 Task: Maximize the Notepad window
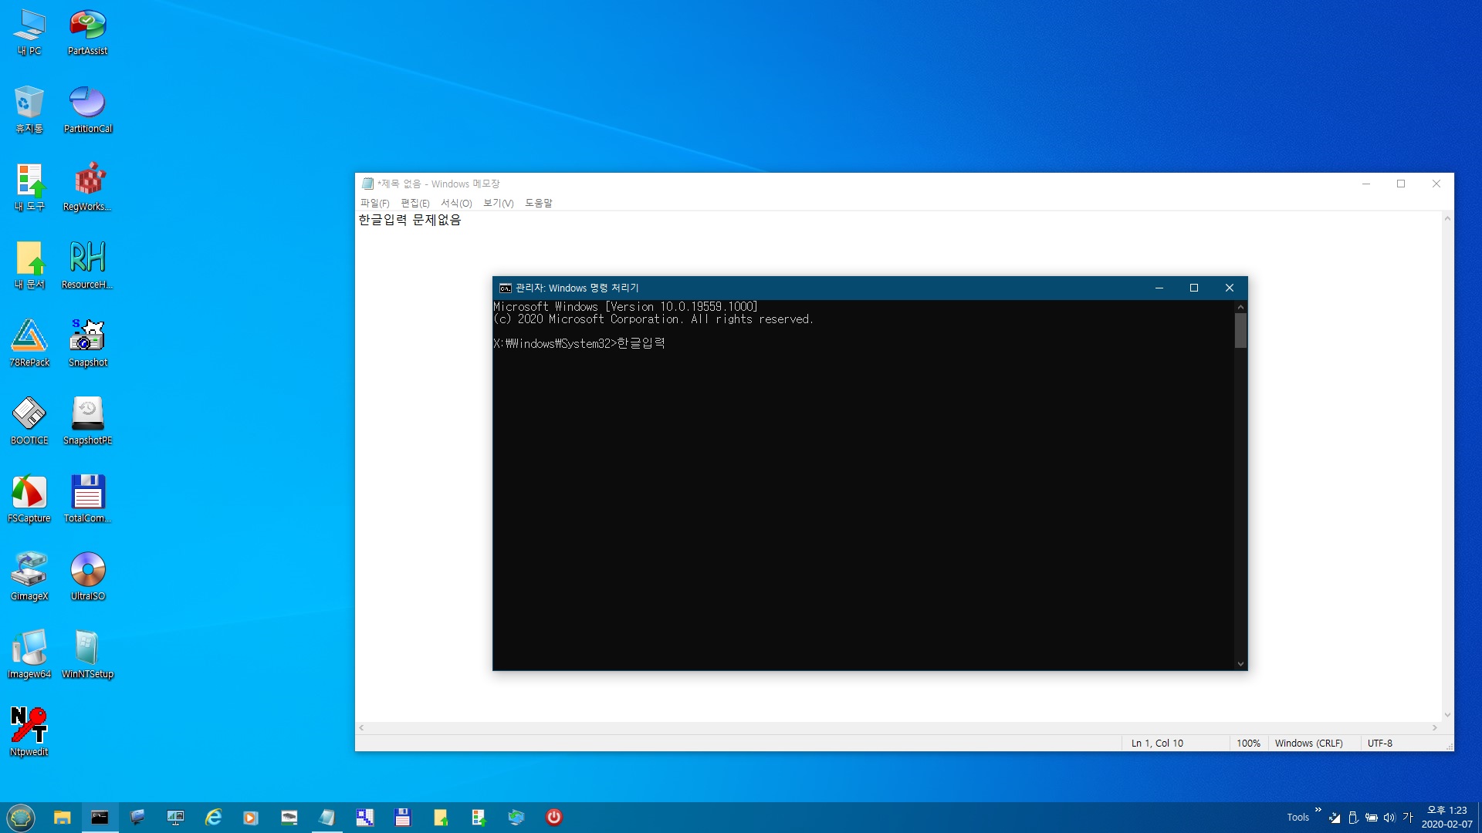click(1401, 184)
